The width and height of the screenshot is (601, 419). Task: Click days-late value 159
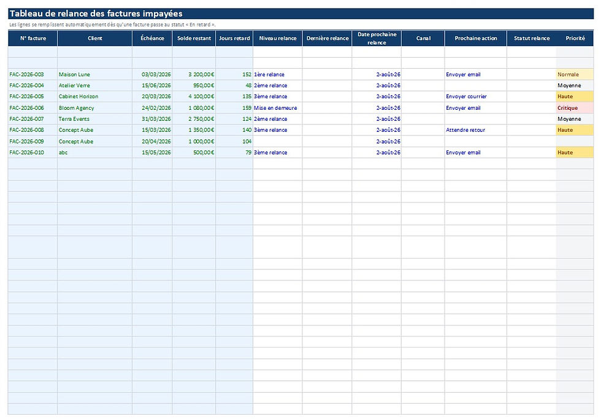point(234,108)
